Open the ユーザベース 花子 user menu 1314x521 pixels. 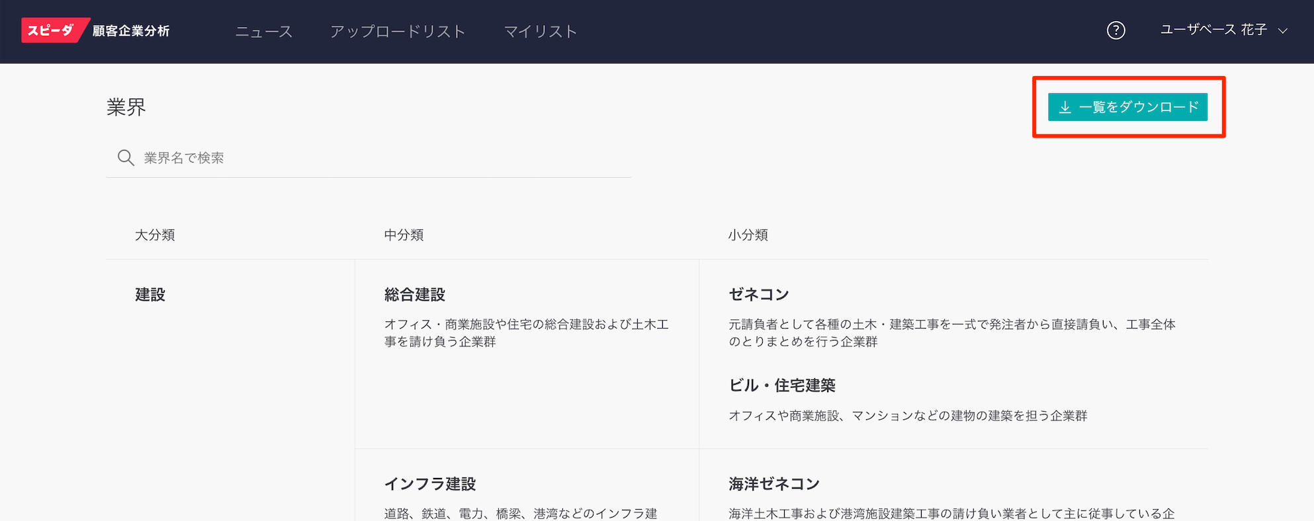coord(1213,30)
